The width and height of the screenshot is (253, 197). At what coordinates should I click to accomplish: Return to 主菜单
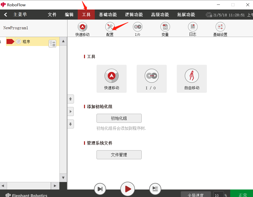pyautogui.click(x=20, y=15)
